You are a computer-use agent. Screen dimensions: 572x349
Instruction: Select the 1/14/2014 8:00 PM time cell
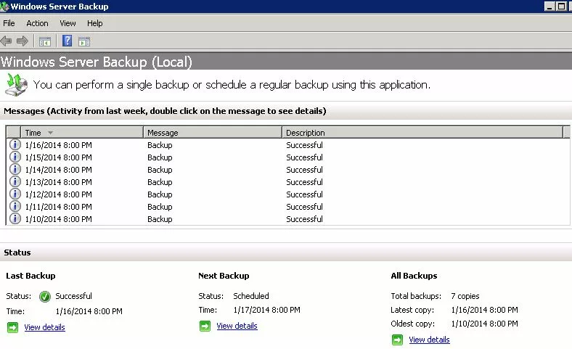click(58, 170)
